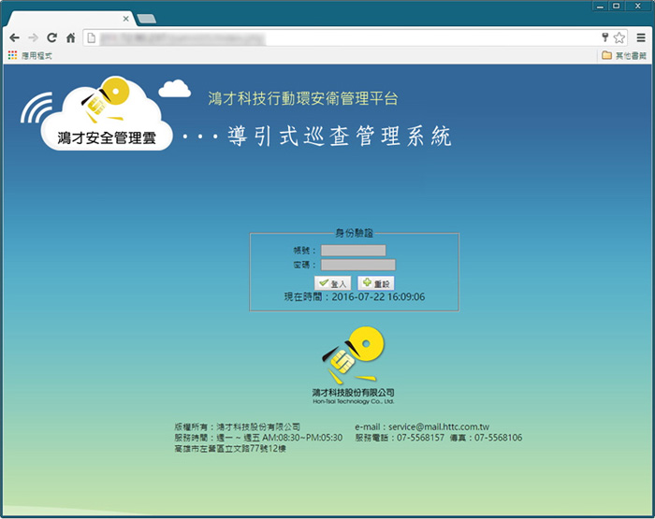Viewport: 655px width, 519px height.
Task: Click the 帳號 account input field
Action: coord(354,250)
